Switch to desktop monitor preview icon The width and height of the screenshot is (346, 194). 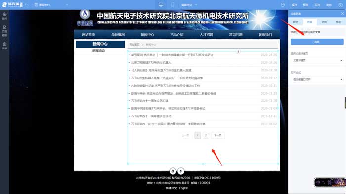[x=161, y=5]
